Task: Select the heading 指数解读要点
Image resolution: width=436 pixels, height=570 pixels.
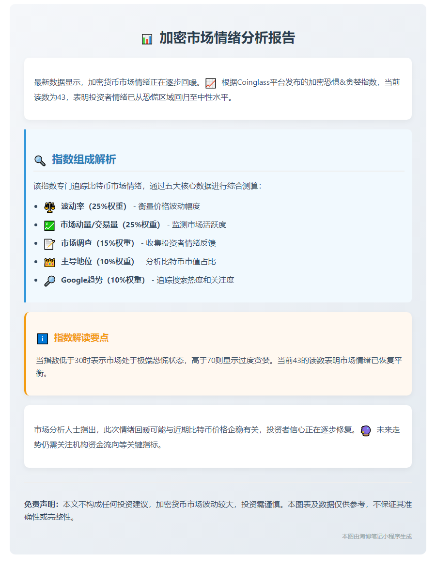Action: click(81, 338)
